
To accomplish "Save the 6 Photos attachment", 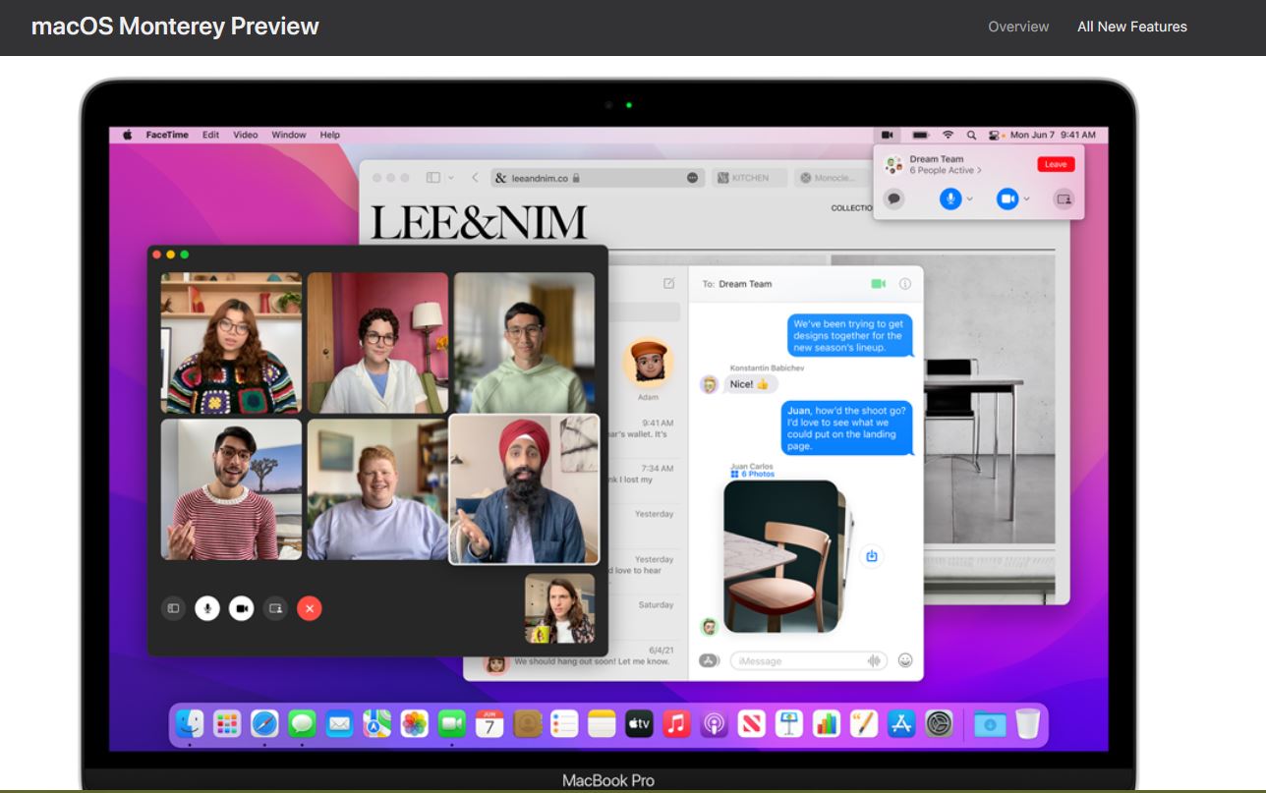I will click(871, 556).
